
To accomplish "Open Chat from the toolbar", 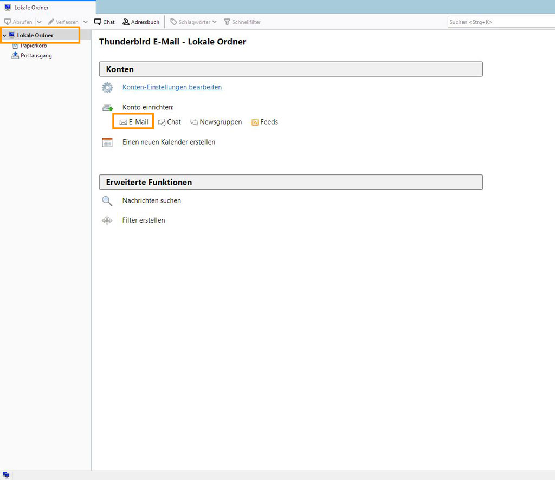I will 105,22.
